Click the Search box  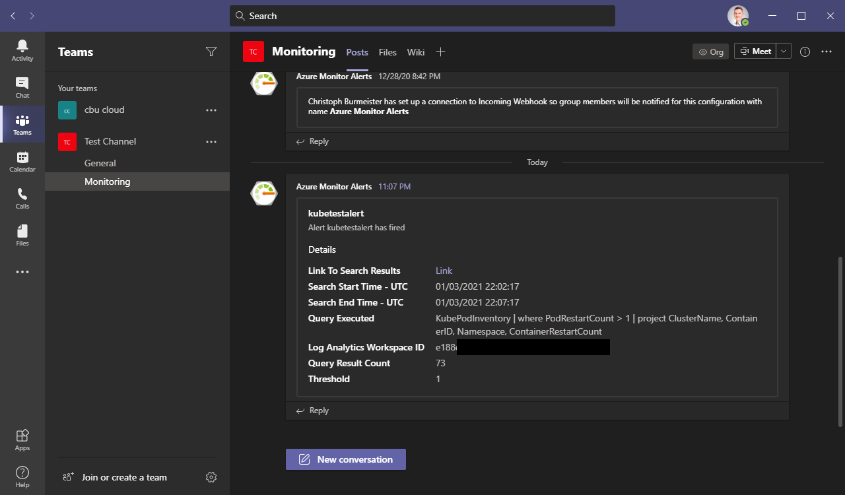pyautogui.click(x=422, y=16)
